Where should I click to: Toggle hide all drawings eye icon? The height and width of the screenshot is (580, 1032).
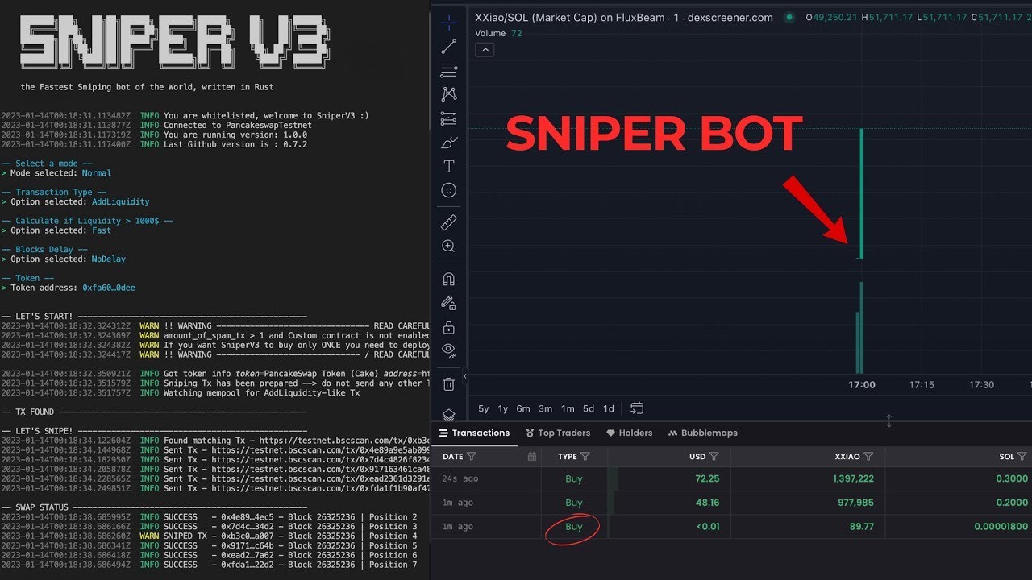point(449,350)
